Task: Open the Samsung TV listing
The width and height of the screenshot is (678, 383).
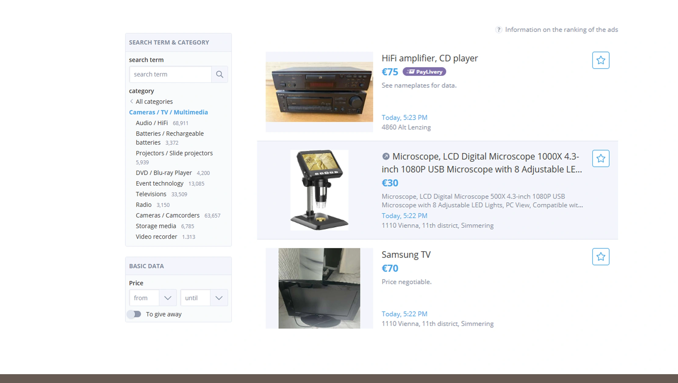Action: coord(406,254)
